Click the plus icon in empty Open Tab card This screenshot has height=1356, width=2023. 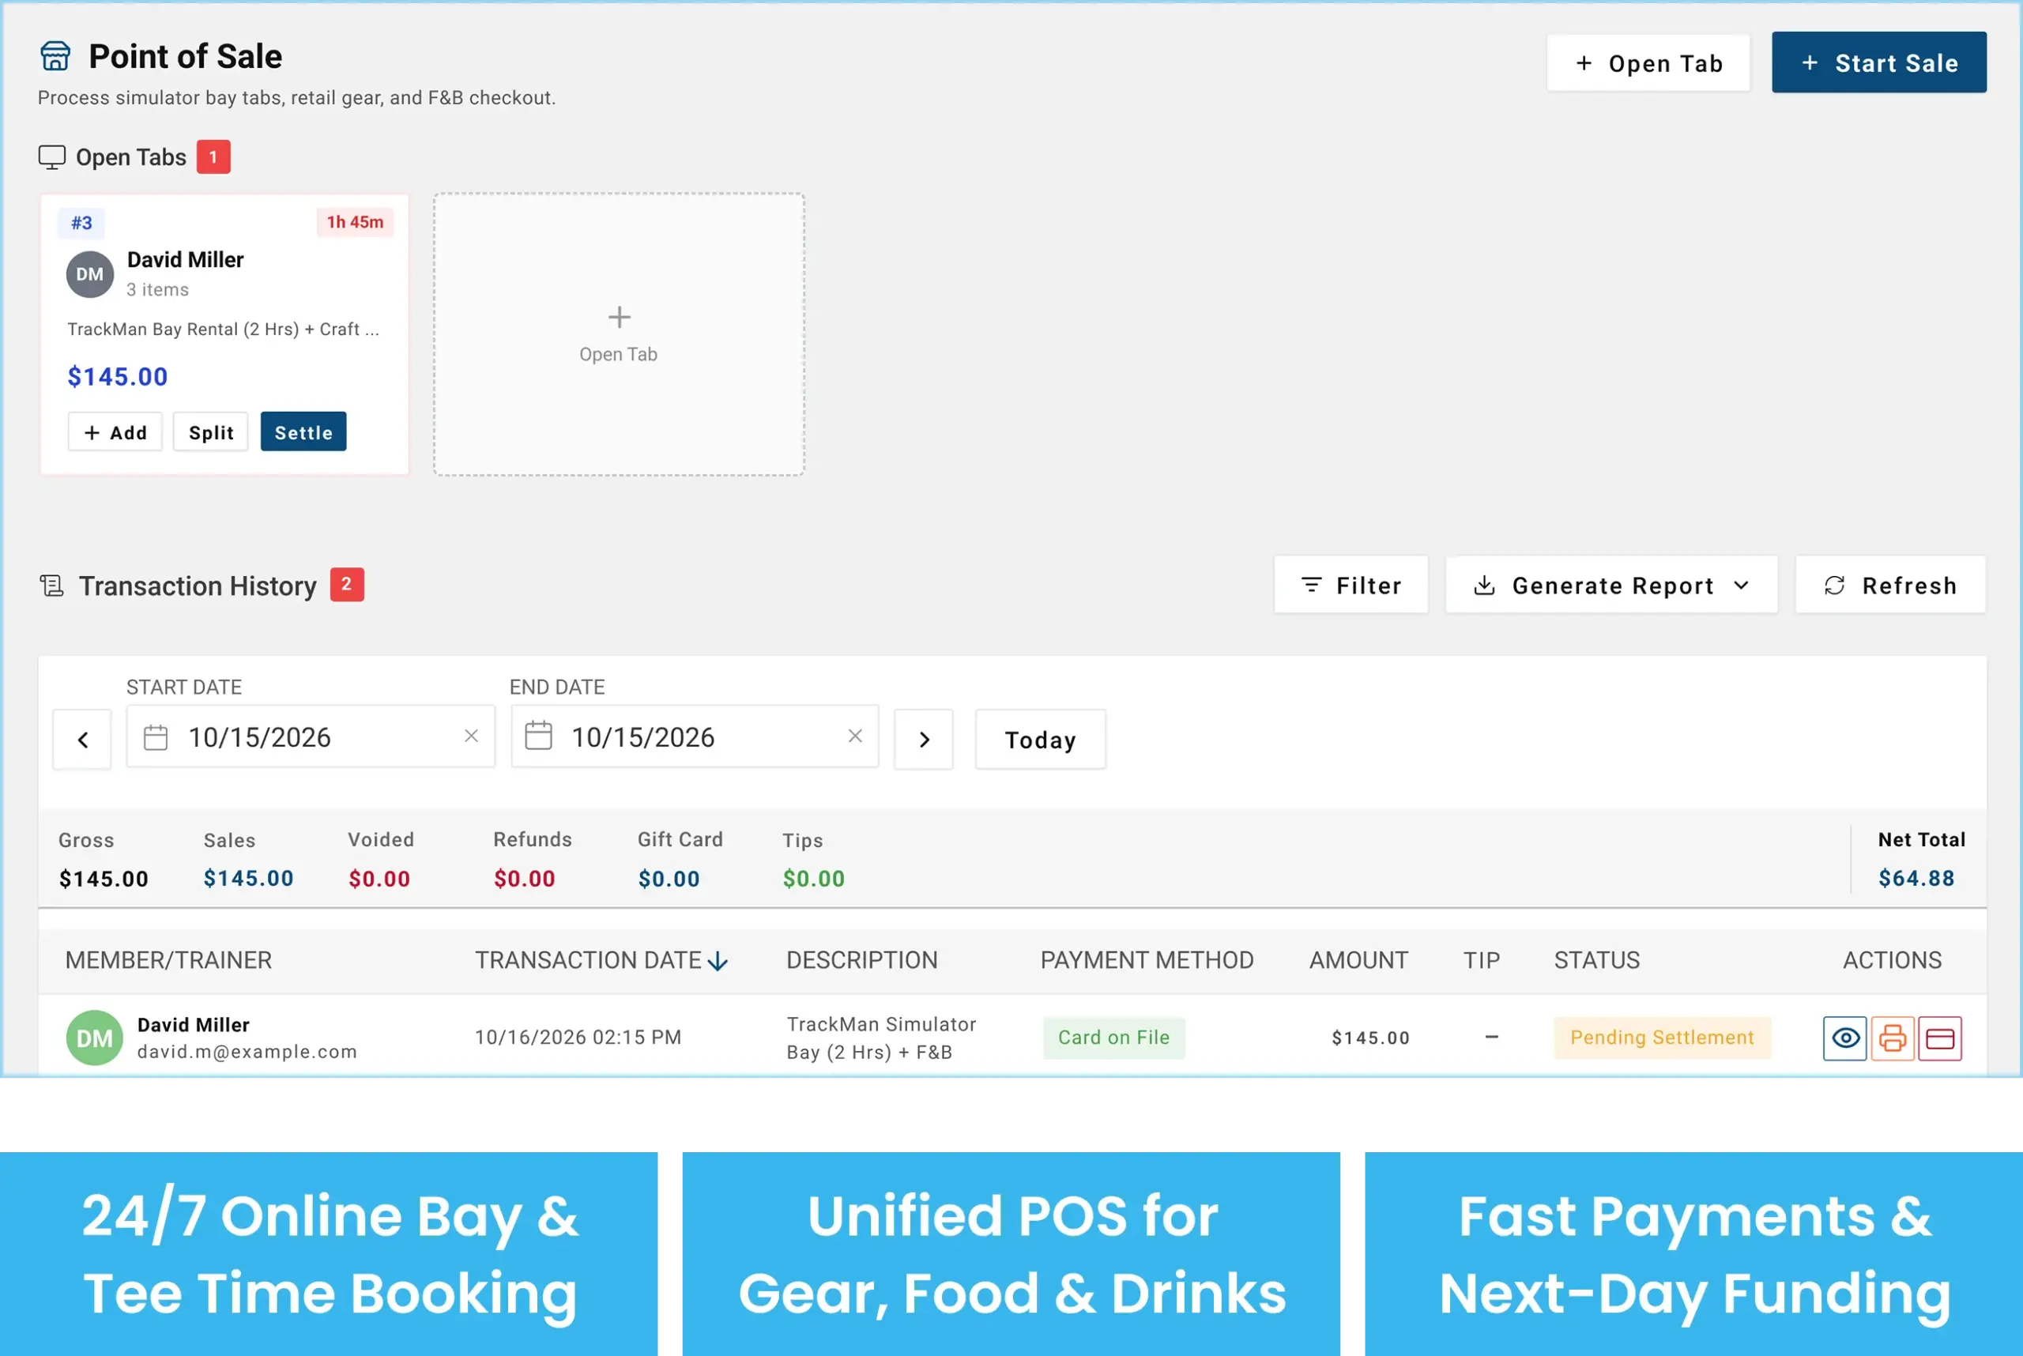(620, 318)
